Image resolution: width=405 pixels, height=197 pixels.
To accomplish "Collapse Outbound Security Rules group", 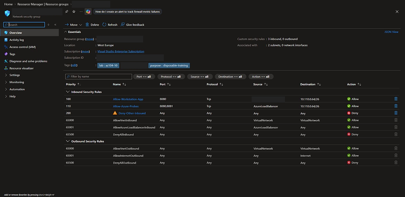I will pos(68,141).
